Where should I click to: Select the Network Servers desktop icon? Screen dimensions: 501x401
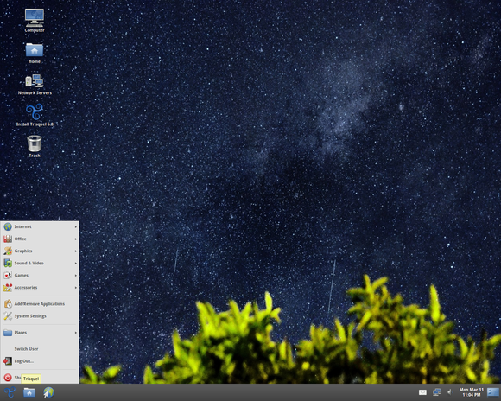pos(35,85)
